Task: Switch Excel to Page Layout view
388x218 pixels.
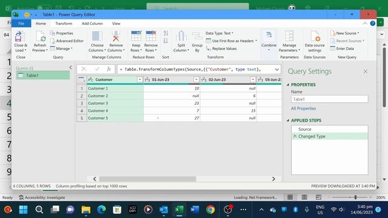Action: [304, 197]
